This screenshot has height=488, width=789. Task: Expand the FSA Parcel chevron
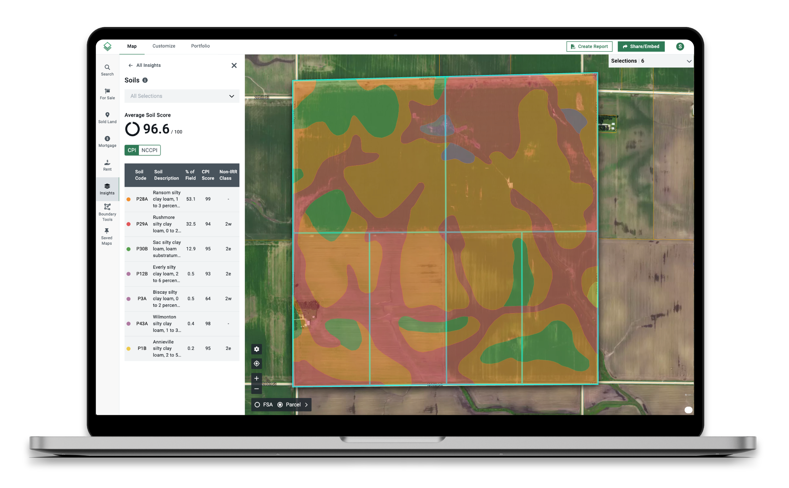306,405
